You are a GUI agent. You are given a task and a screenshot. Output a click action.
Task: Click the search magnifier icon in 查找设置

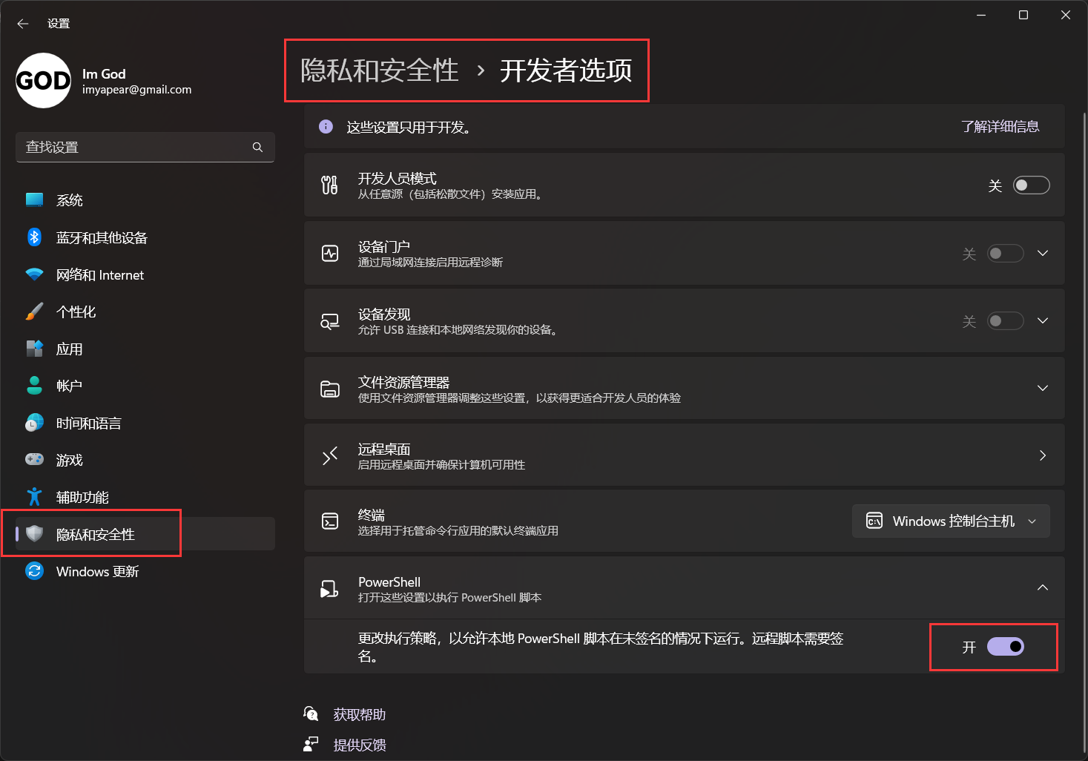point(257,147)
